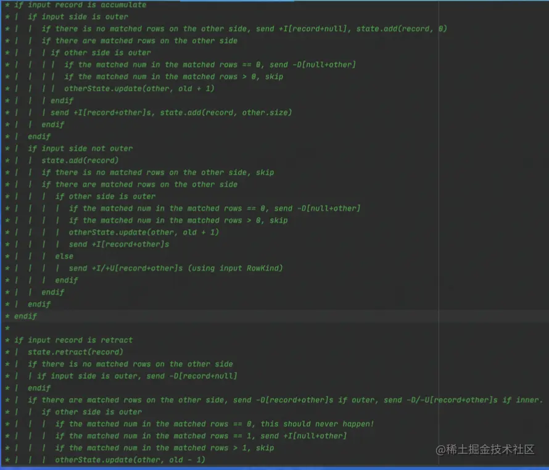Viewport: 549px width, 470px height.
Task: Click the line 'if input side not outer'
Action: tap(80, 149)
